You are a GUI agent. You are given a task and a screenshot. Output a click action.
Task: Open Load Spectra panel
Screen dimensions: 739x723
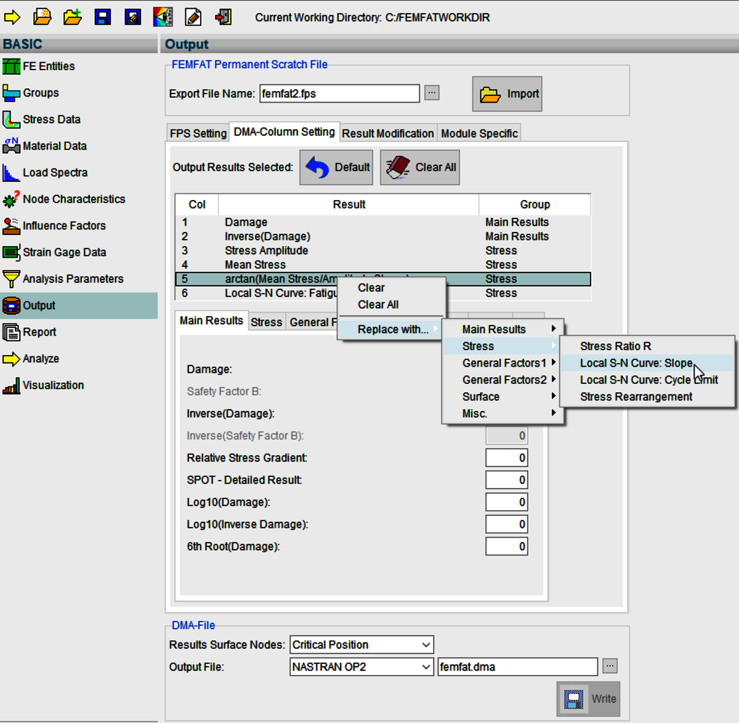click(x=55, y=173)
